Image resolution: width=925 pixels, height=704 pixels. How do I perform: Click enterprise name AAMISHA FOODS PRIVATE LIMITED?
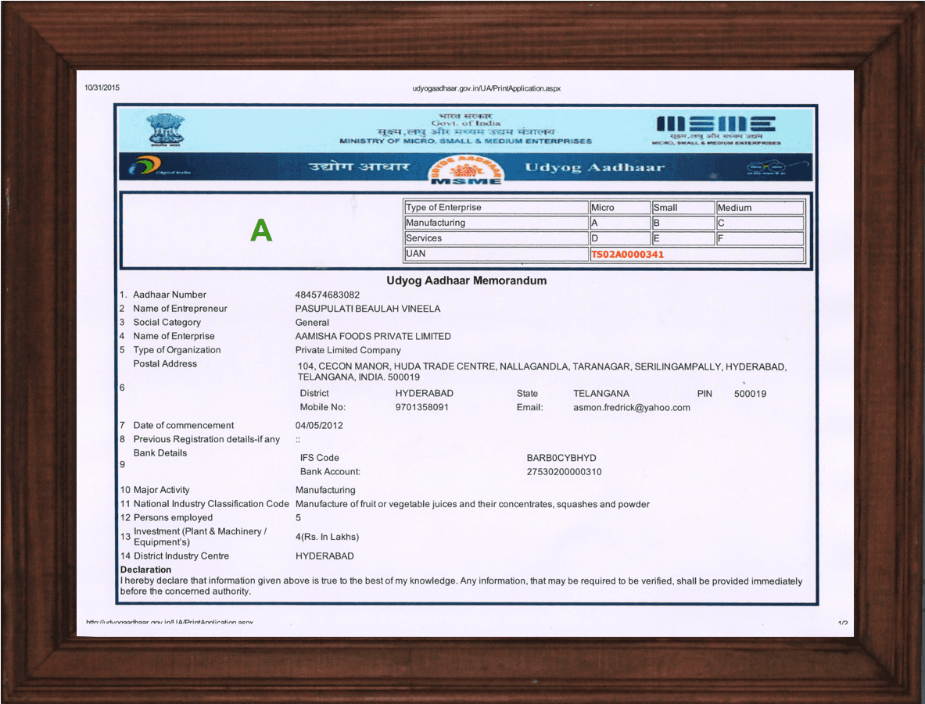pos(373,336)
